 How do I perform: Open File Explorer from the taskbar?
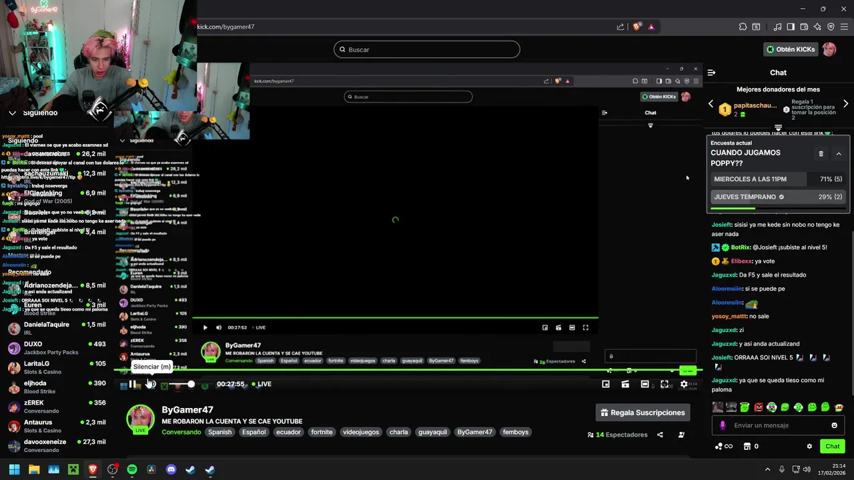pyautogui.click(x=34, y=469)
